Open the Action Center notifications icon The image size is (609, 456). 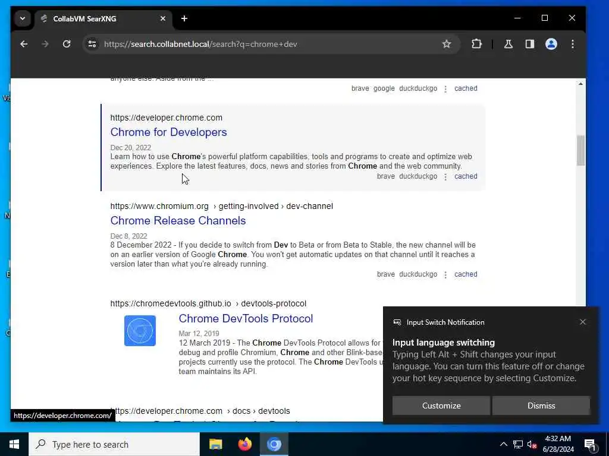coord(591,445)
